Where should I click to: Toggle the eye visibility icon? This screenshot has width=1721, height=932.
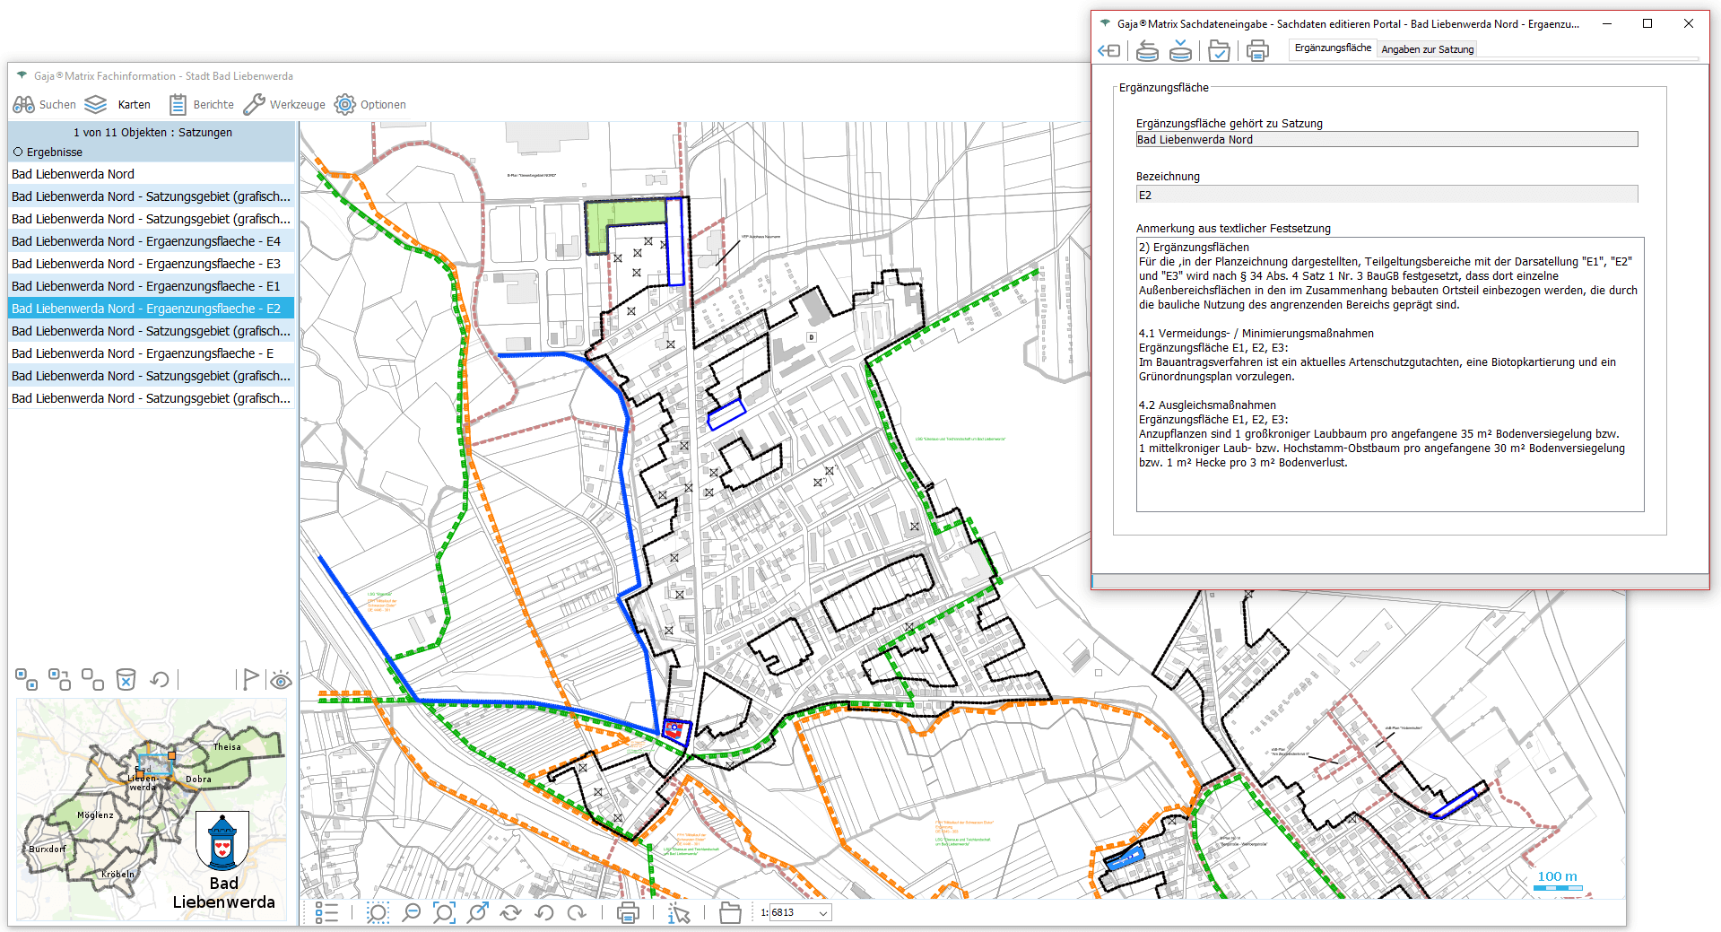click(x=281, y=680)
